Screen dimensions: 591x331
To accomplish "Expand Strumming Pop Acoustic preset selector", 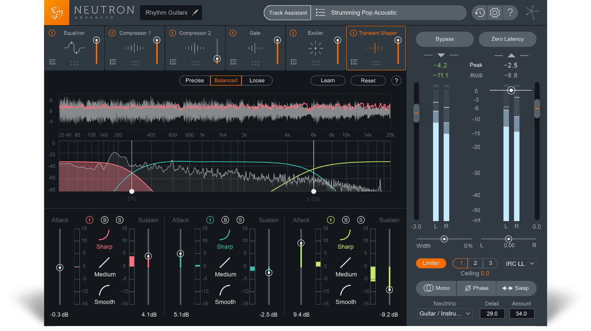I will 389,12.
